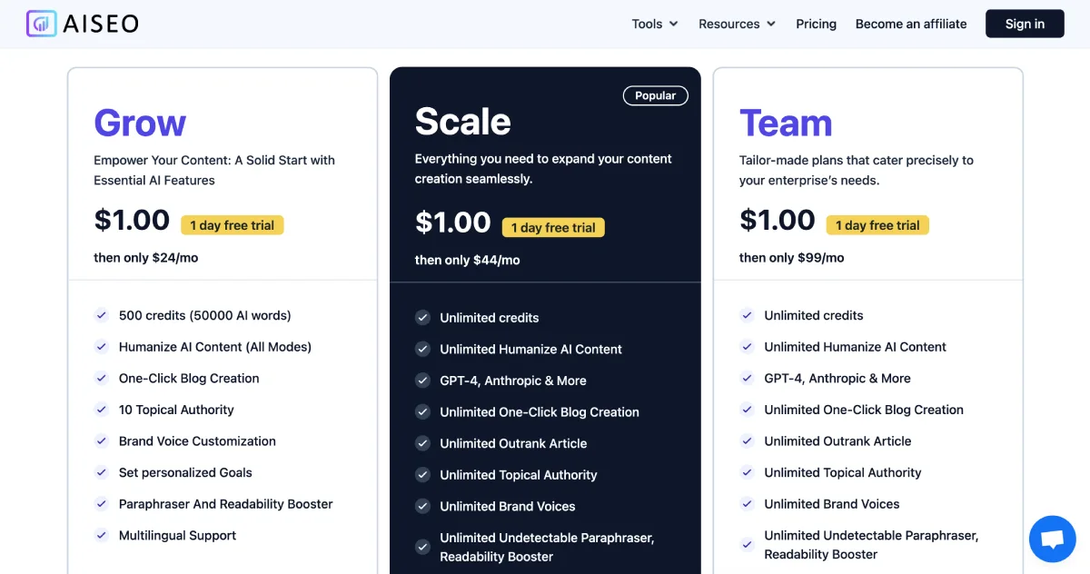Click the Popular badge on Scale plan

pos(655,95)
